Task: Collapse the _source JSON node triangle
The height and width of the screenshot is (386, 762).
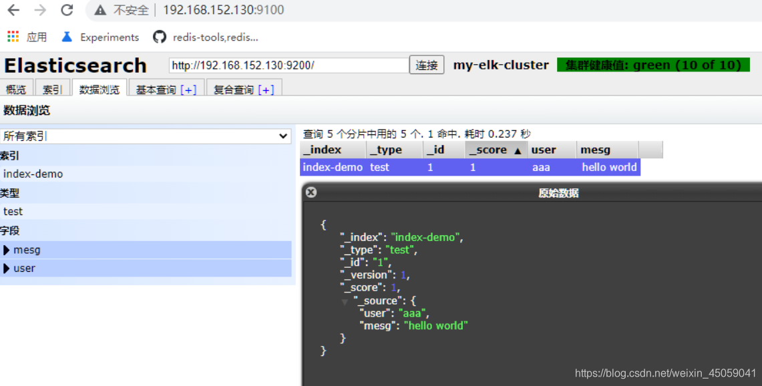Action: [345, 302]
